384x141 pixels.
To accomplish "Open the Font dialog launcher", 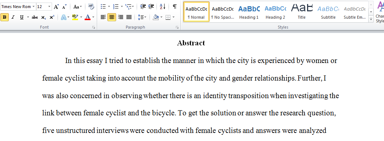I will 93,27.
